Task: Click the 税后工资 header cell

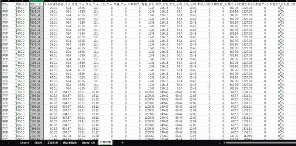Action: [x=36, y=4]
